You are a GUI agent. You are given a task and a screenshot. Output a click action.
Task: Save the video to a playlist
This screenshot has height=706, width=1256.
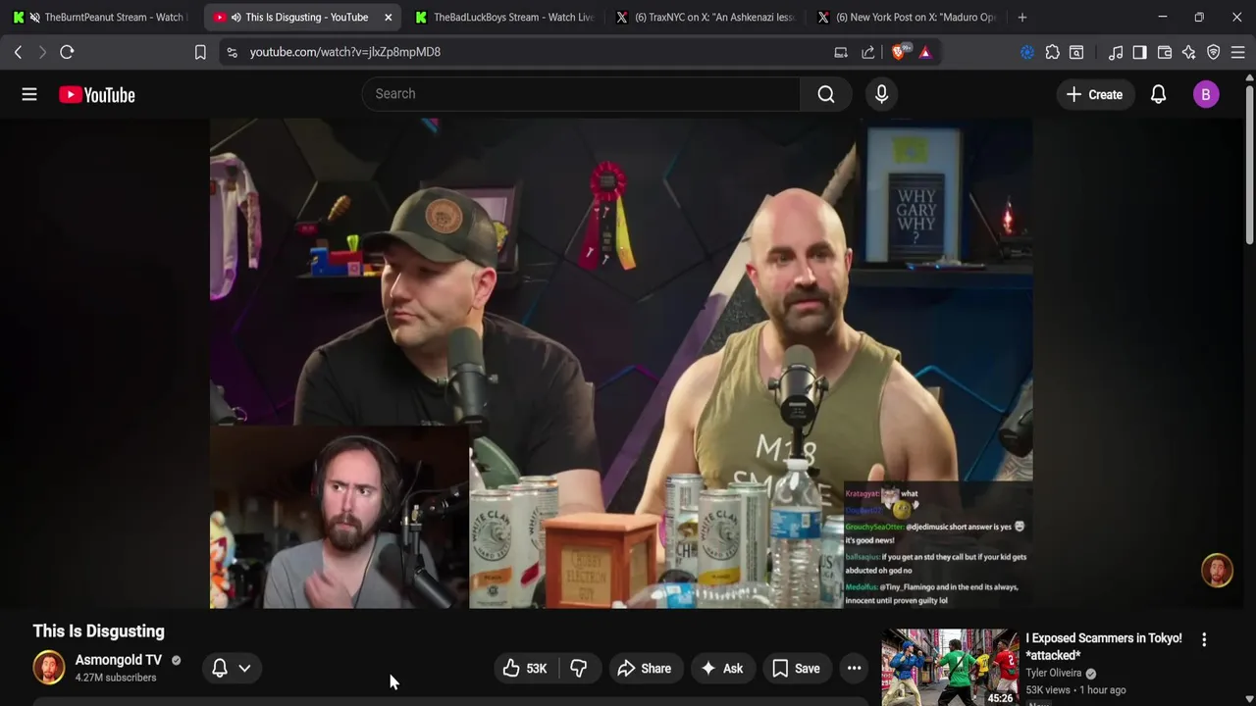click(x=796, y=669)
